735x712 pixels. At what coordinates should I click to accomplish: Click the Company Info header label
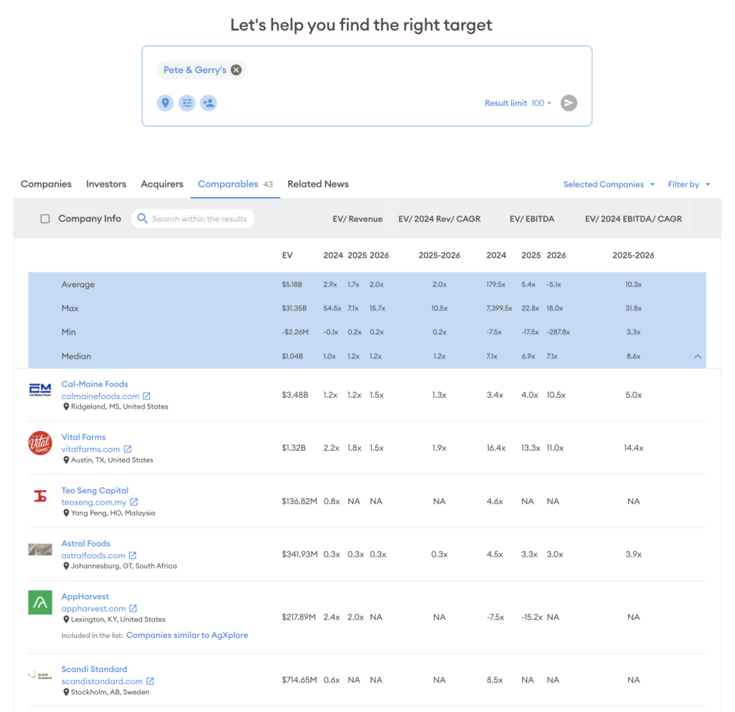point(90,219)
